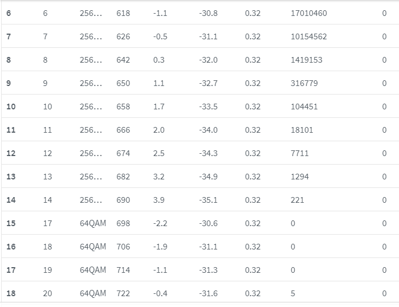Select the value 17010460 in row 6

[309, 13]
